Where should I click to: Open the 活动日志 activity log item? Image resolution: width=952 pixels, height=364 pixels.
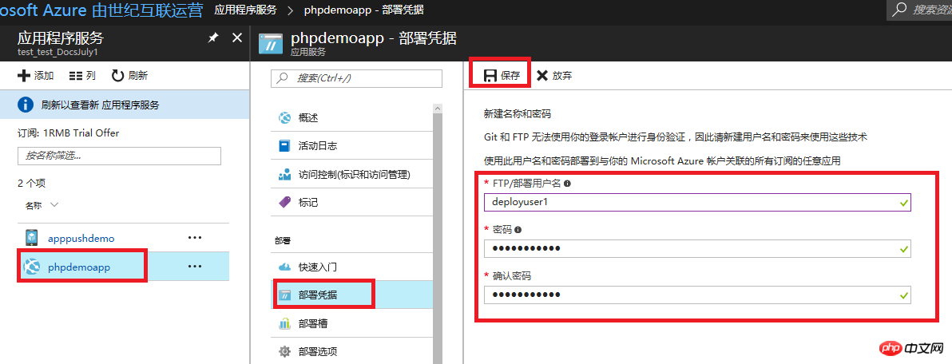click(x=351, y=146)
